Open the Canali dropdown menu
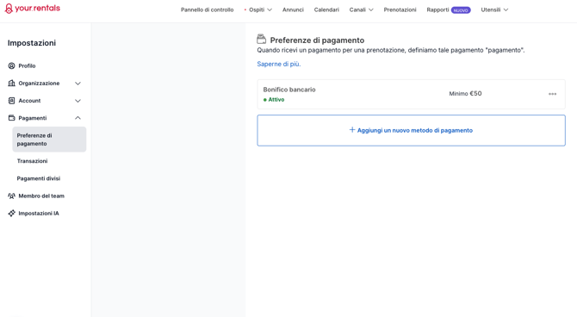The height and width of the screenshot is (317, 577). tap(361, 10)
